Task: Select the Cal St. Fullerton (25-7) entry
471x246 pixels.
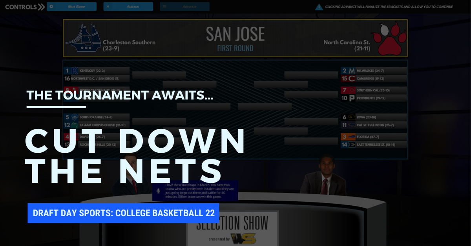Action: click(x=374, y=125)
